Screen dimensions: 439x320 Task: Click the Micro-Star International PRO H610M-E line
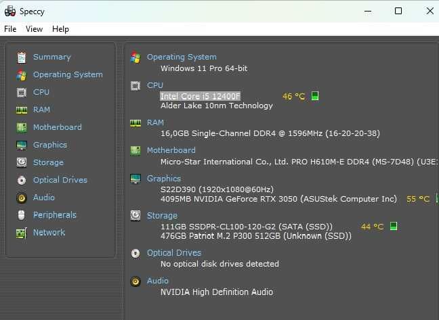coord(299,162)
